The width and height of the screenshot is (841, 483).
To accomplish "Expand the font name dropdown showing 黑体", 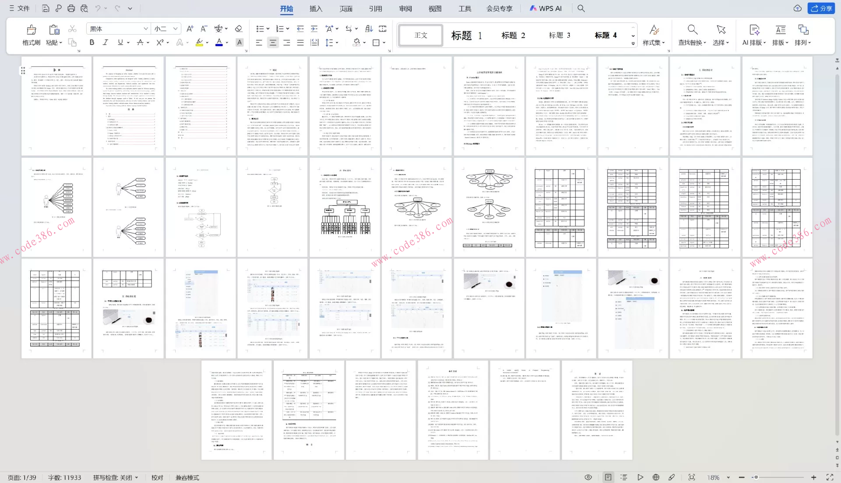I will [x=145, y=29].
